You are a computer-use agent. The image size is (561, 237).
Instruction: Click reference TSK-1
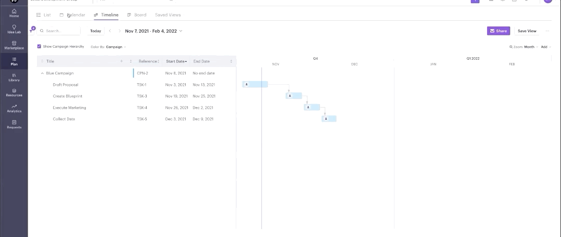point(142,85)
